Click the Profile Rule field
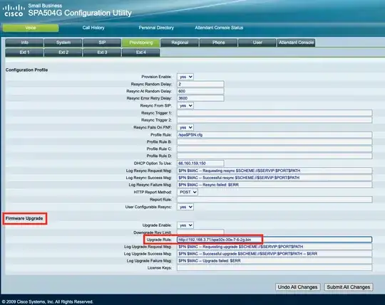This screenshot has width=385, height=305. pyautogui.click(x=274, y=135)
